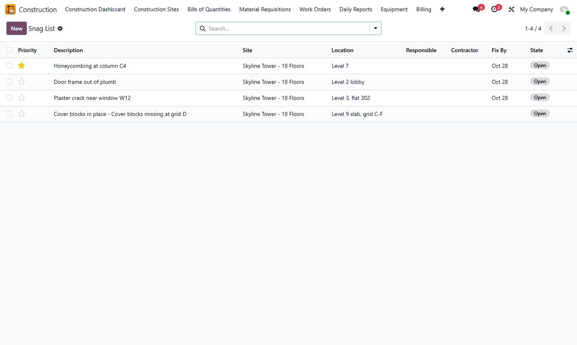The height and width of the screenshot is (345, 577).
Task: Open Daily Reports menu
Action: click(x=356, y=9)
